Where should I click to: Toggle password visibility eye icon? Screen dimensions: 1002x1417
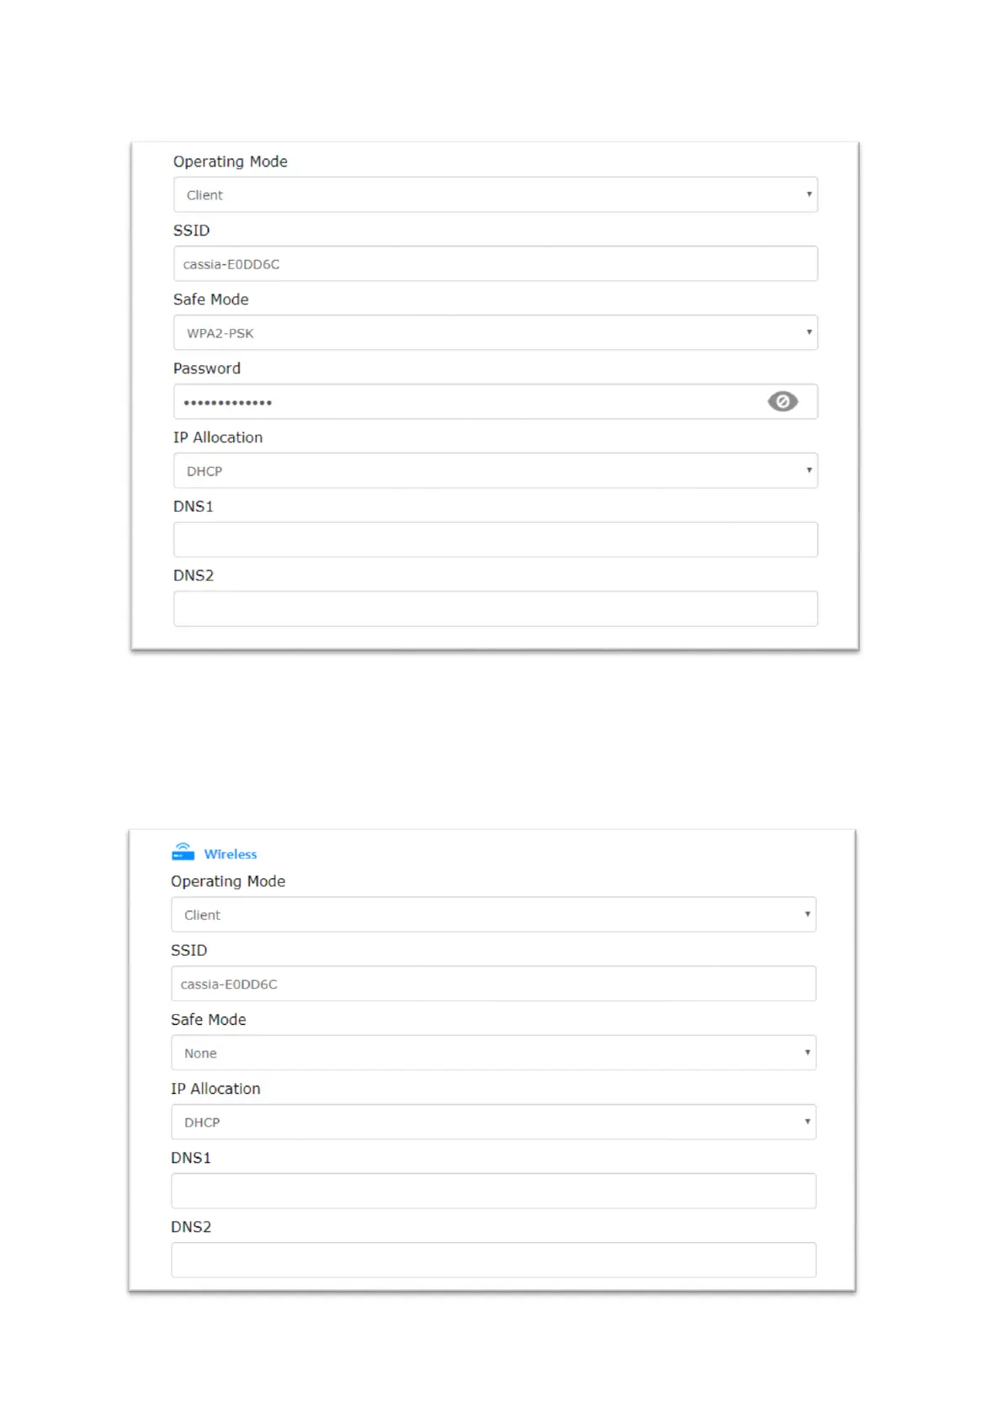782,401
